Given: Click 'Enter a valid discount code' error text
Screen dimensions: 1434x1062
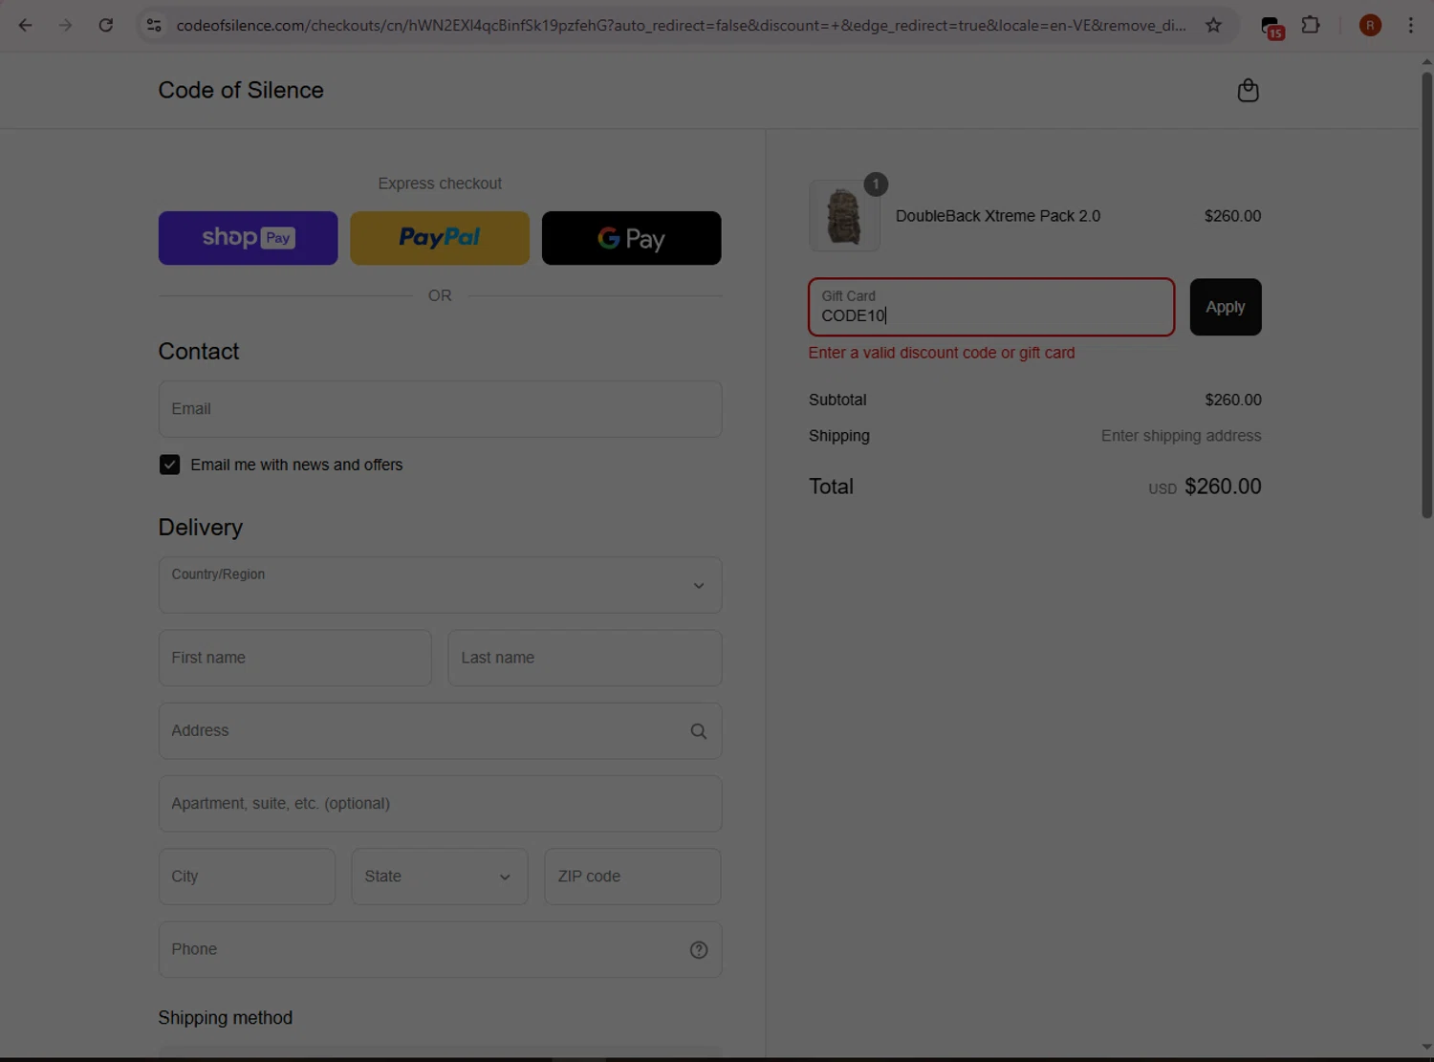Looking at the screenshot, I should click(x=942, y=353).
